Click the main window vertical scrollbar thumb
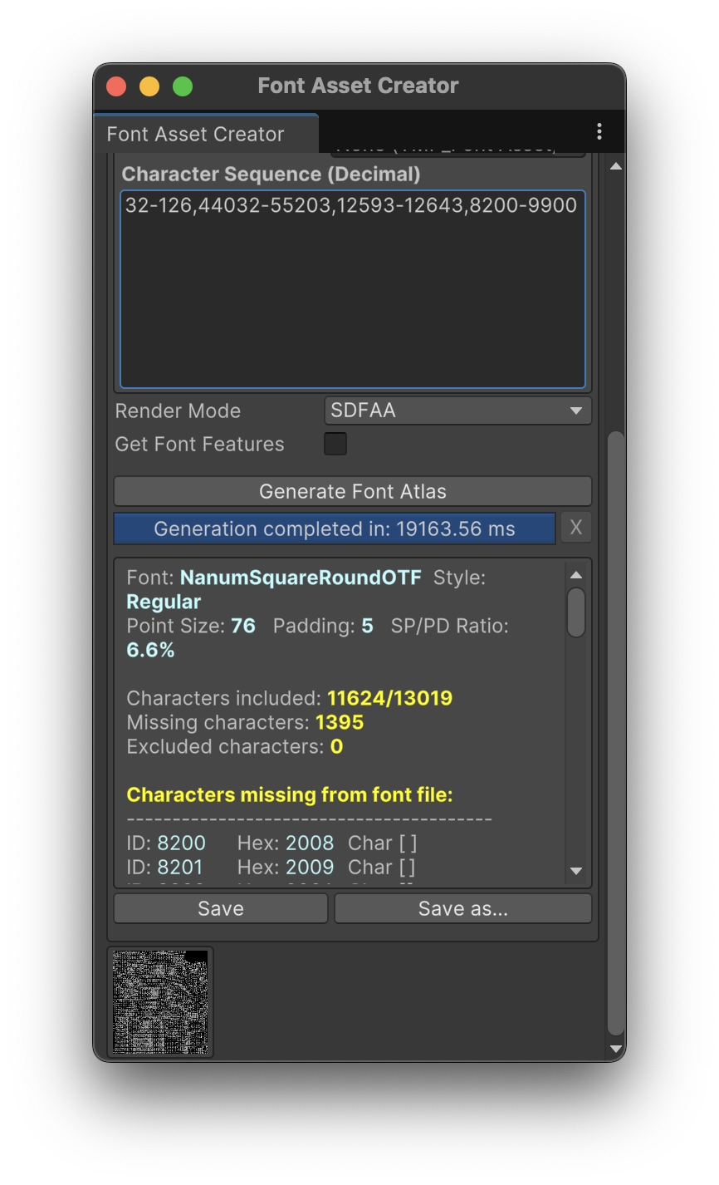 click(616, 733)
